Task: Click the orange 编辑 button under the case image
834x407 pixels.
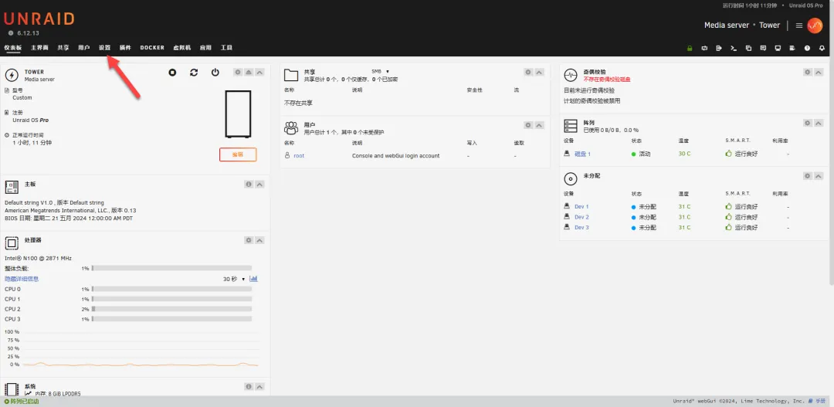Action: 238,154
